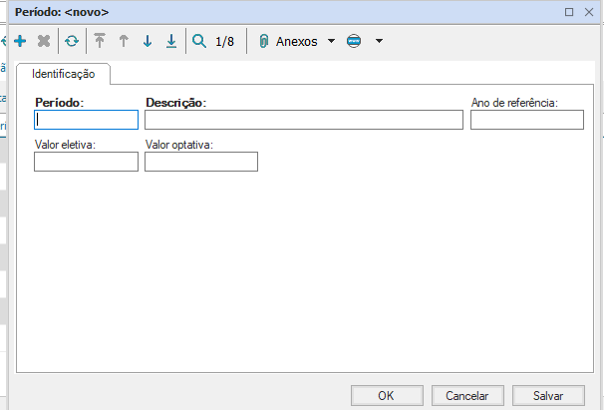604x410 pixels.
Task: Click the Cancelar button
Action: [x=467, y=396]
